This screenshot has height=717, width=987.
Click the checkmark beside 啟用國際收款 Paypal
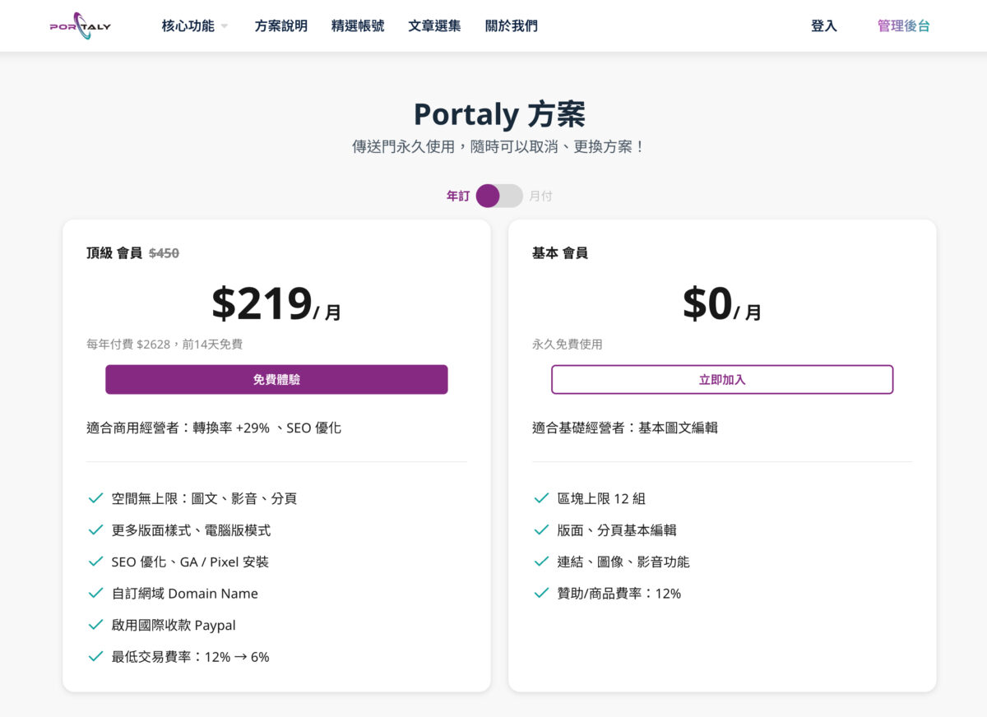pos(95,625)
